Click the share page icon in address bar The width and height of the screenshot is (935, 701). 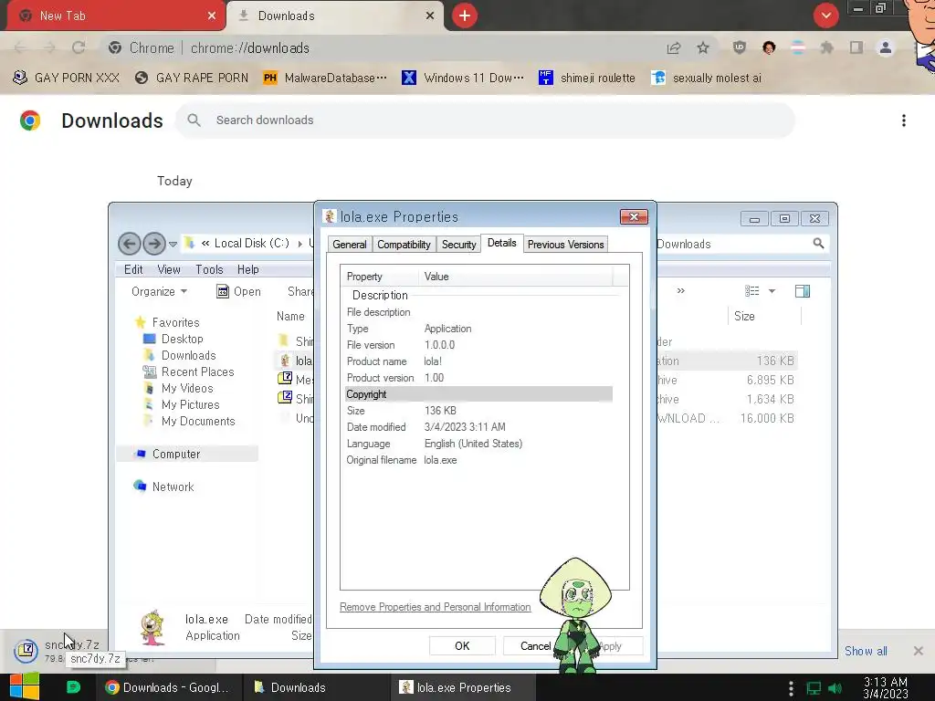tap(674, 47)
